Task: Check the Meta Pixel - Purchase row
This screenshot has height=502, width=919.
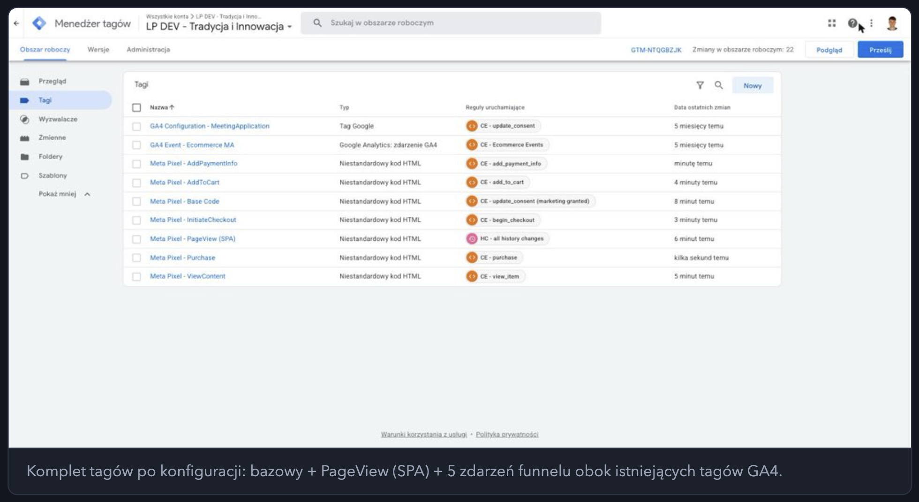Action: (x=136, y=258)
